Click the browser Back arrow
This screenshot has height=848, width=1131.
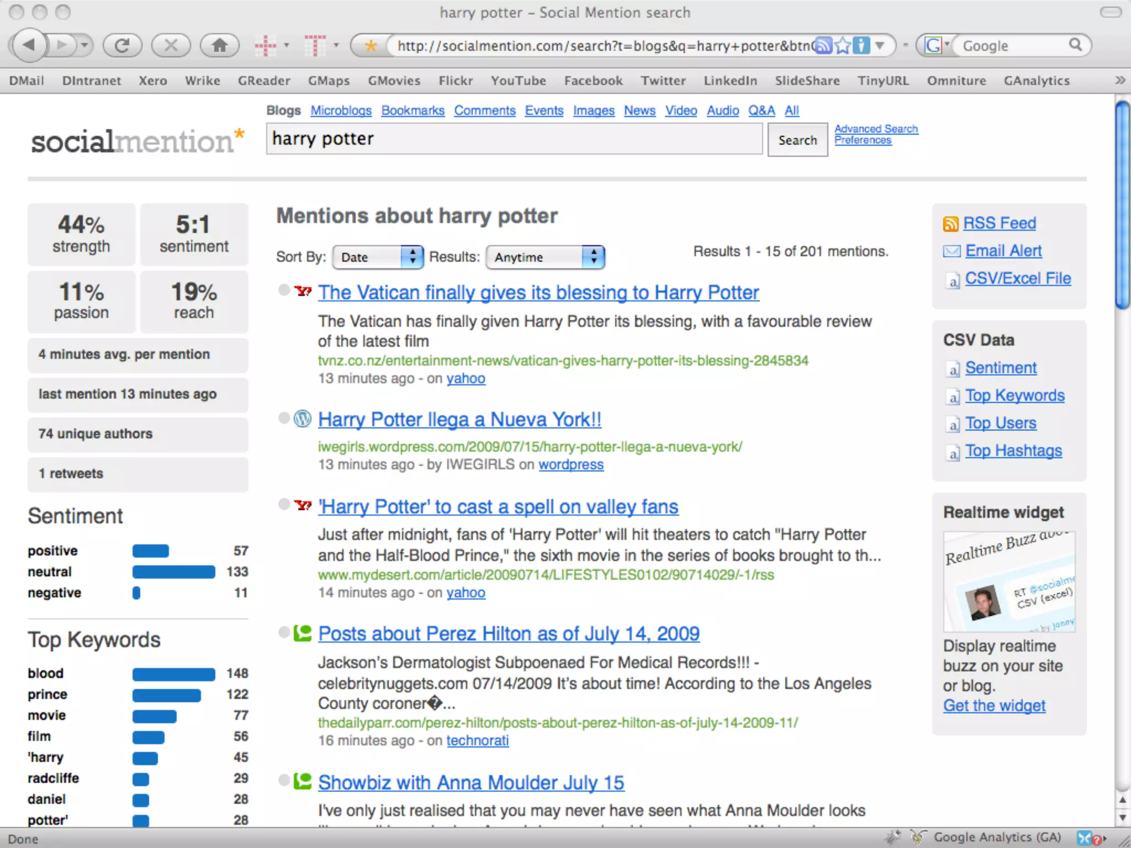click(29, 45)
